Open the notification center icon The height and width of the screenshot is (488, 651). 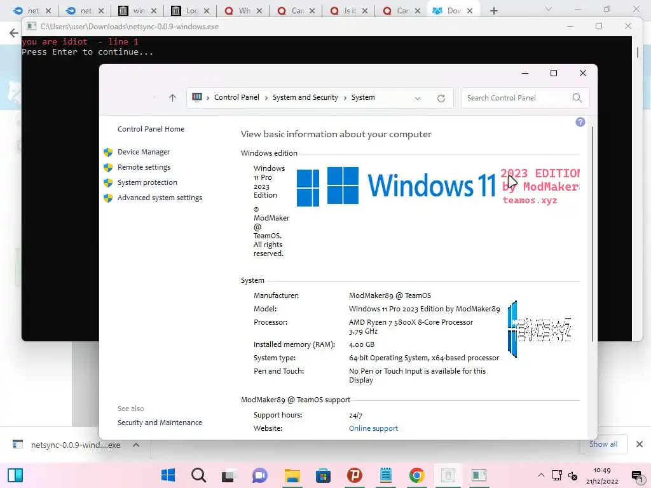click(637, 475)
